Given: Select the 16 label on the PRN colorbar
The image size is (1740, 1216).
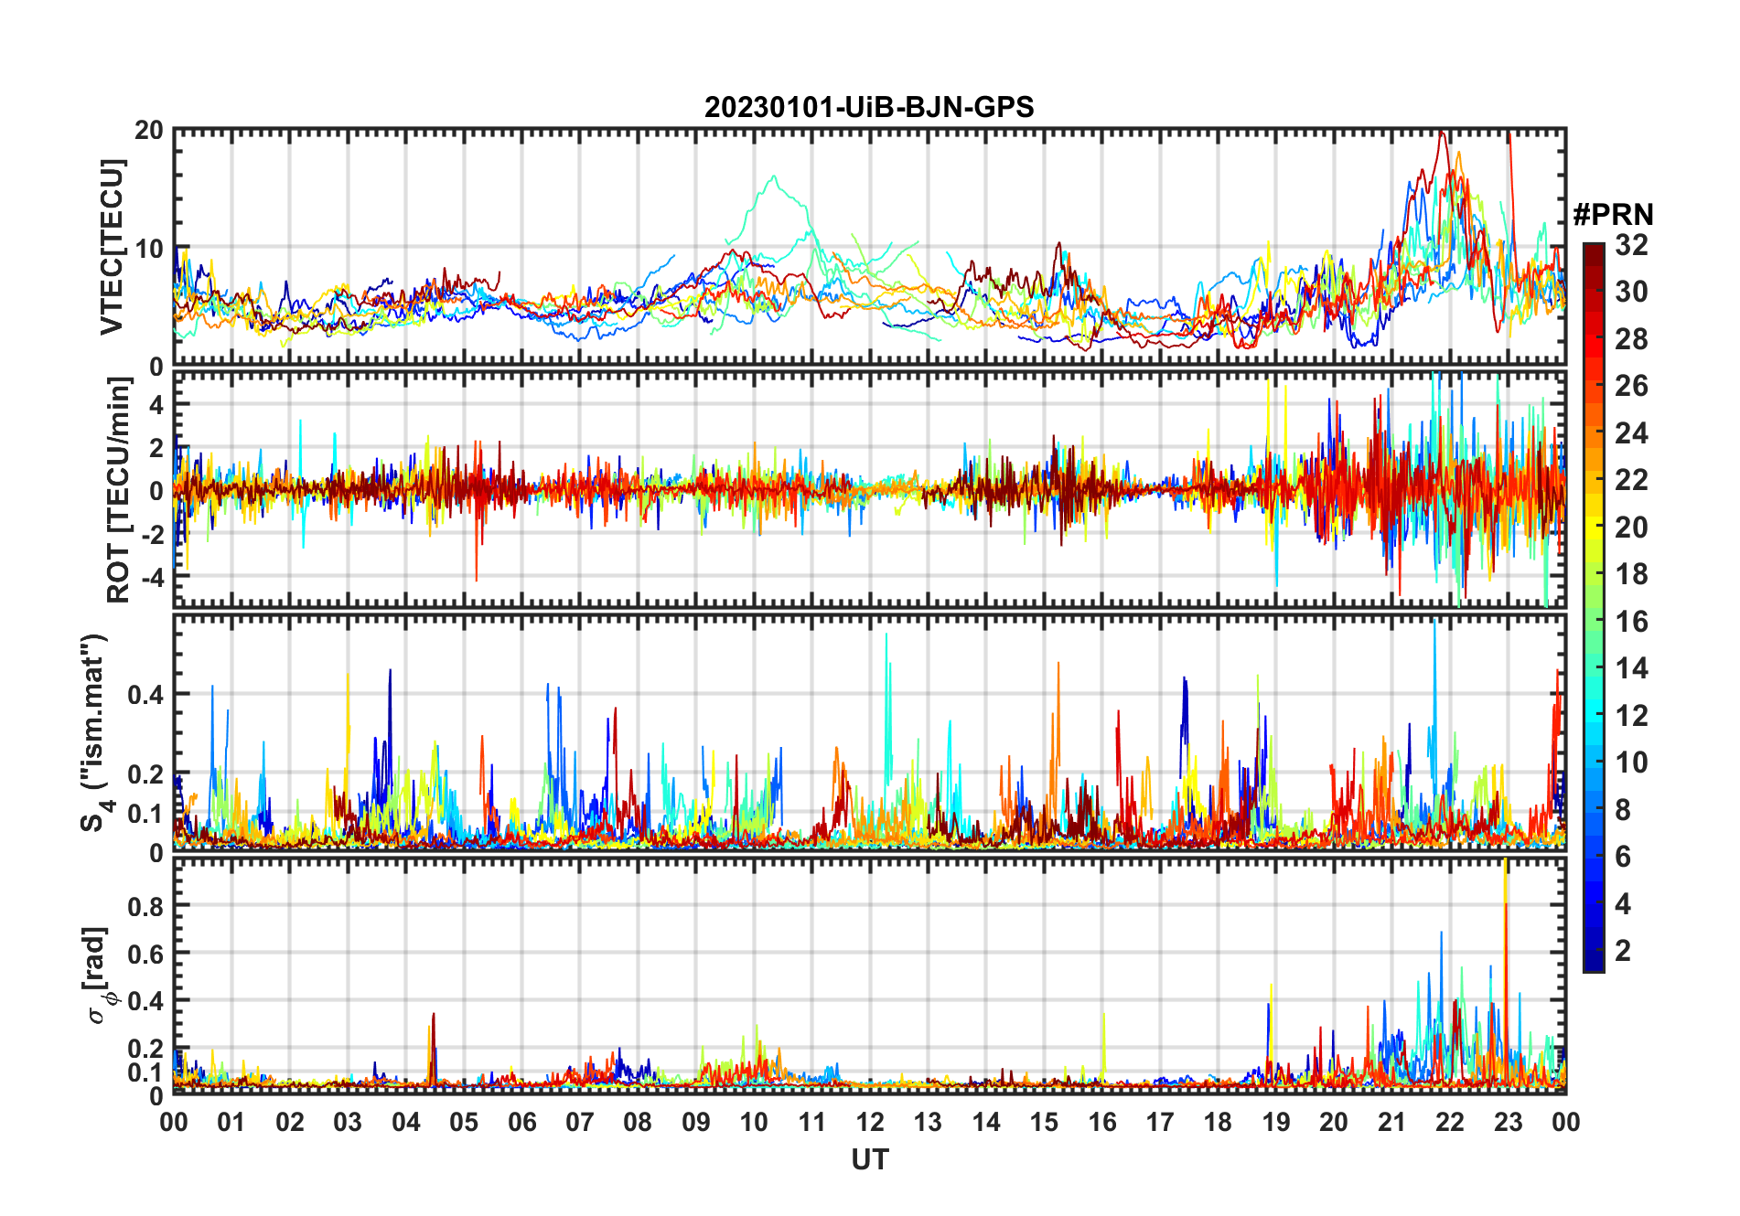Looking at the screenshot, I should click(1631, 622).
